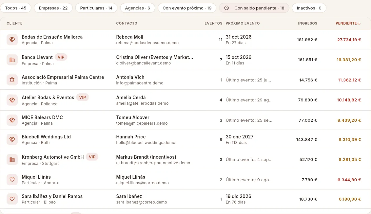Click pending amount 27.734,19 €
Screen dimensions: 371x214
pyautogui.click(x=349, y=40)
